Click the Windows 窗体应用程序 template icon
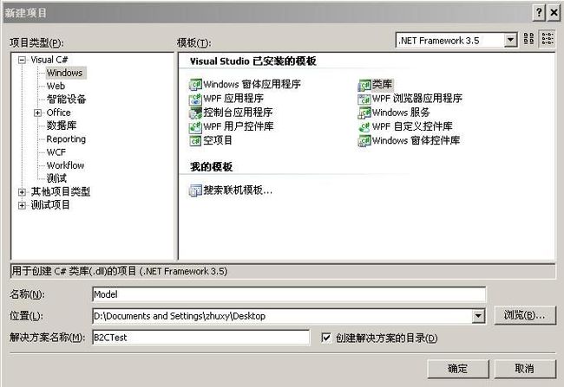Image resolution: width=564 pixels, height=387 pixels. pos(195,85)
